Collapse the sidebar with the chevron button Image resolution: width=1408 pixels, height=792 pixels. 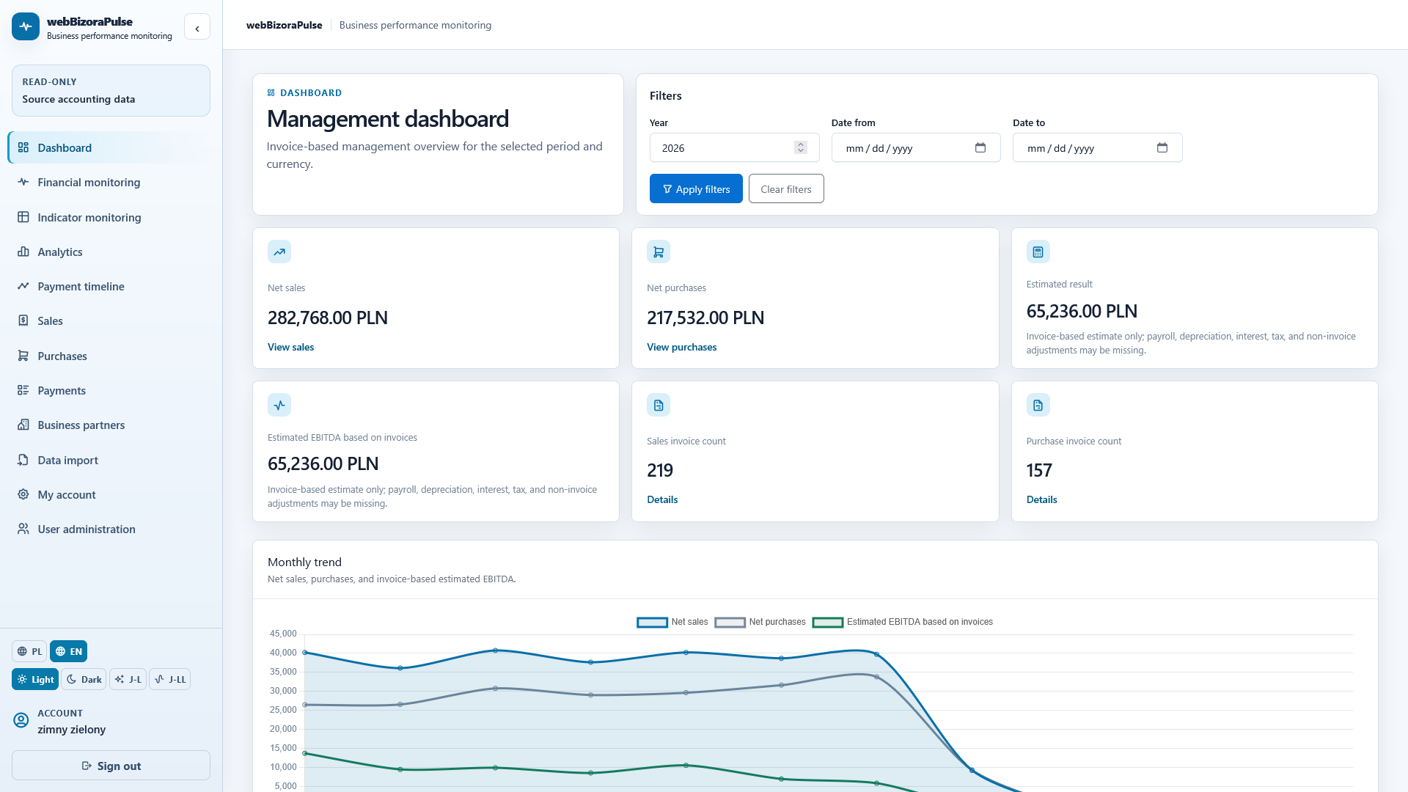197,27
